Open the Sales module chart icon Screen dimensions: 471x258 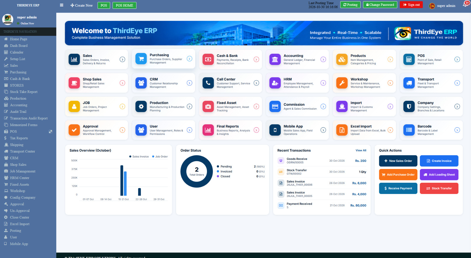tap(74, 59)
